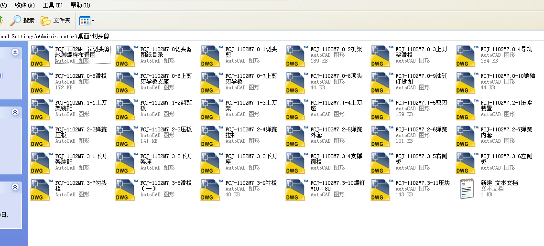Screen dimensions: 544x246
Task: Click the FCJ-1102M7.3-9衬板 DWG icon
Action: click(x=211, y=190)
